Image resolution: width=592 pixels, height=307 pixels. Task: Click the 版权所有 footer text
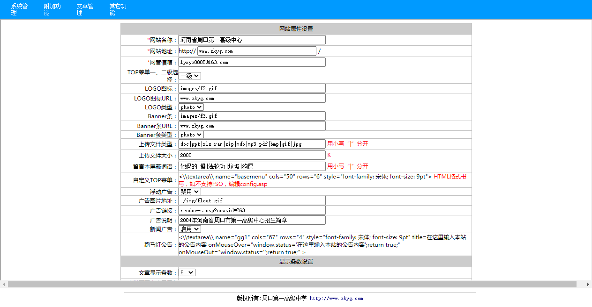271,298
